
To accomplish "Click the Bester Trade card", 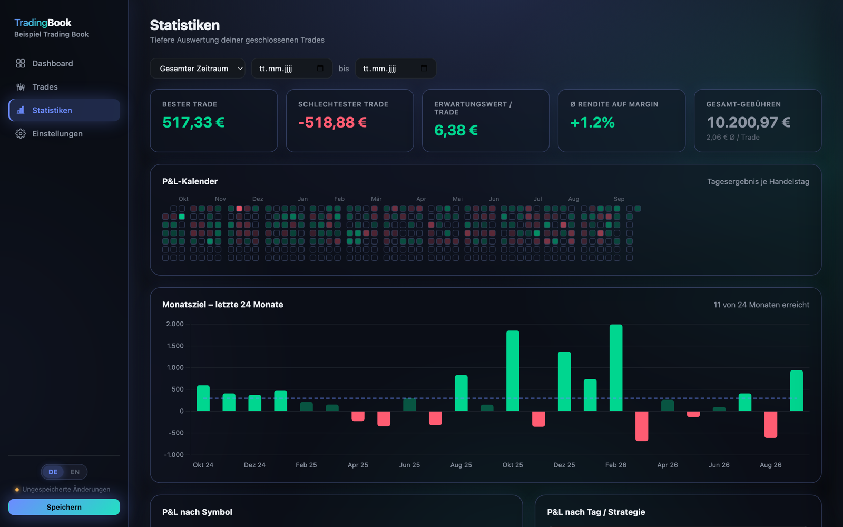I will (214, 121).
